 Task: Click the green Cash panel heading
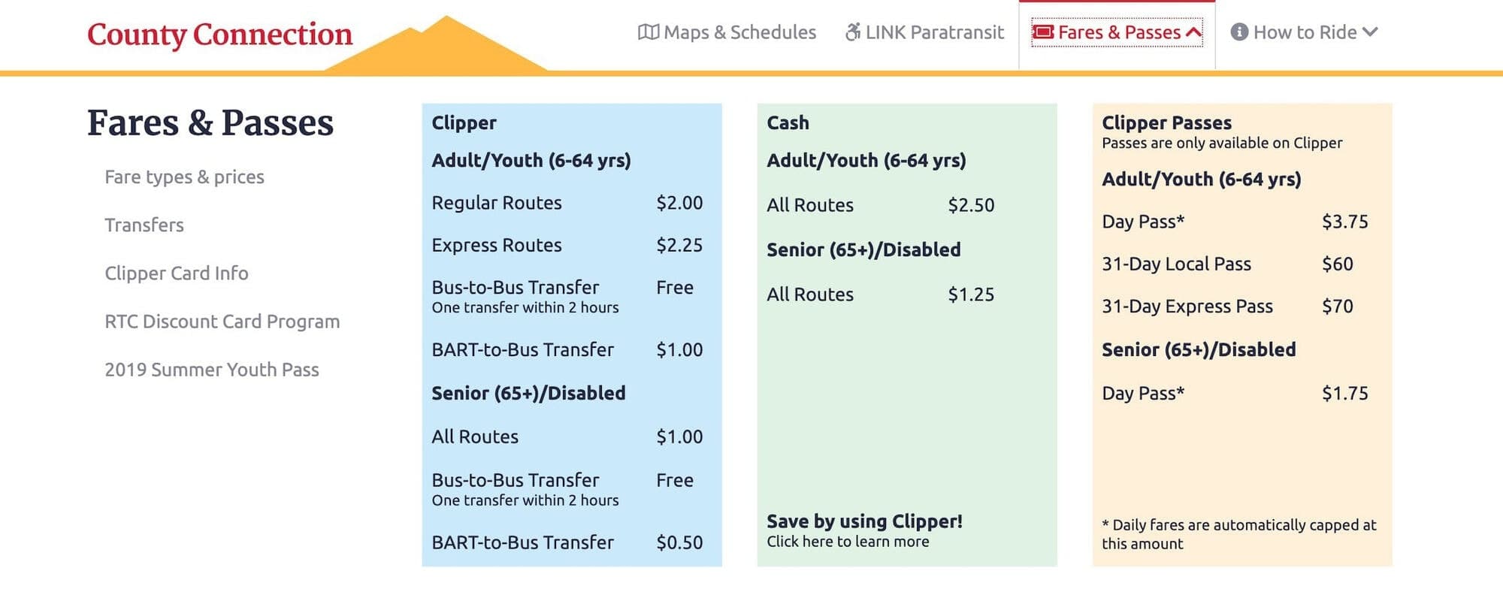(x=788, y=122)
